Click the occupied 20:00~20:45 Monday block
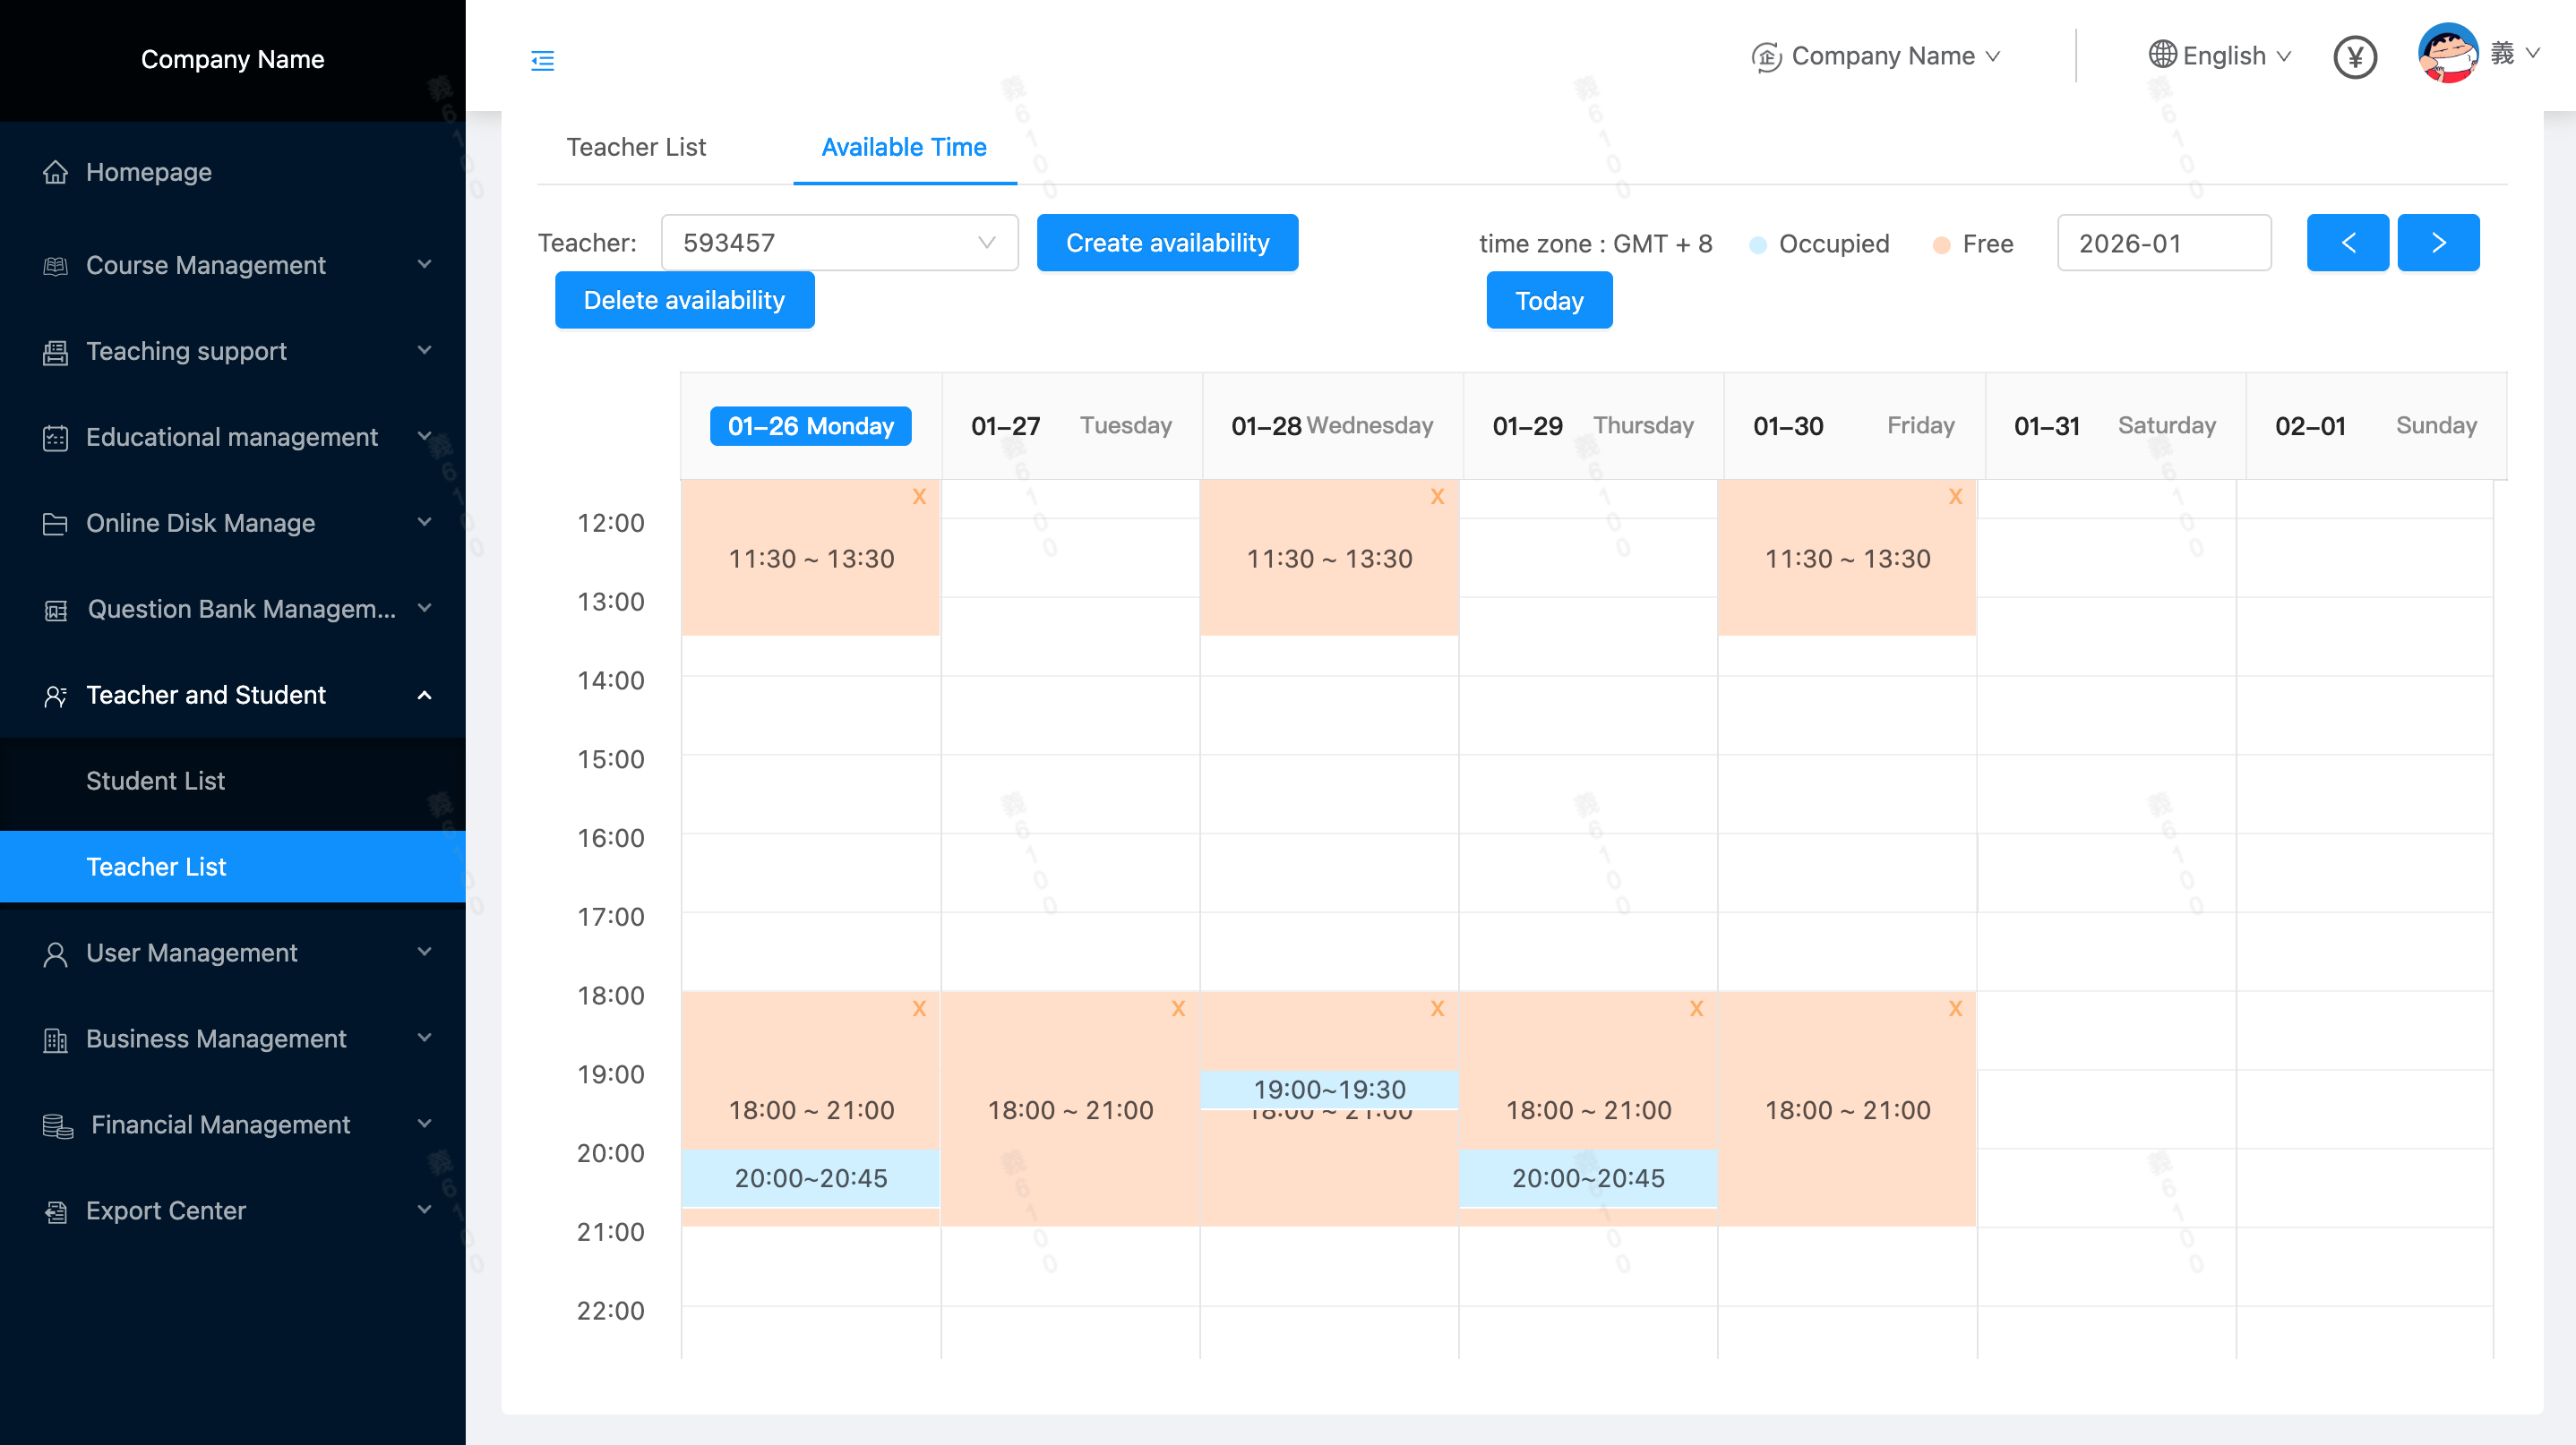The width and height of the screenshot is (2576, 1445). pos(810,1177)
